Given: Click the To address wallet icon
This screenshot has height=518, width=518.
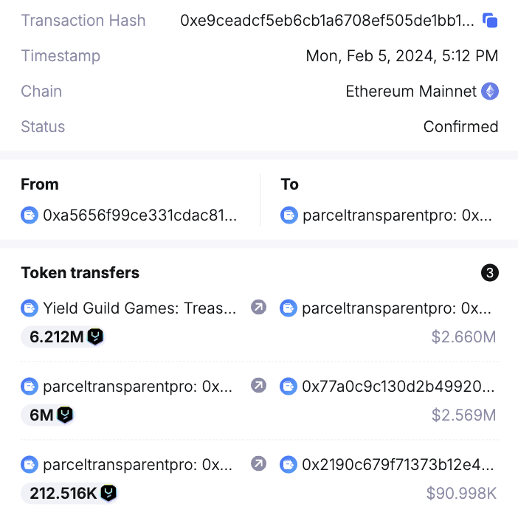Looking at the screenshot, I should pos(289,215).
